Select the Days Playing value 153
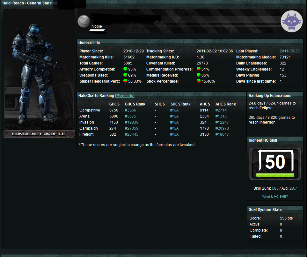Viewport: 307px width, 257px height. (283, 75)
